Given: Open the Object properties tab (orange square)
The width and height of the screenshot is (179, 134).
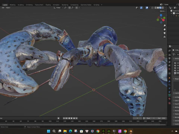Looking at the screenshot, I should pyautogui.click(x=170, y=78).
